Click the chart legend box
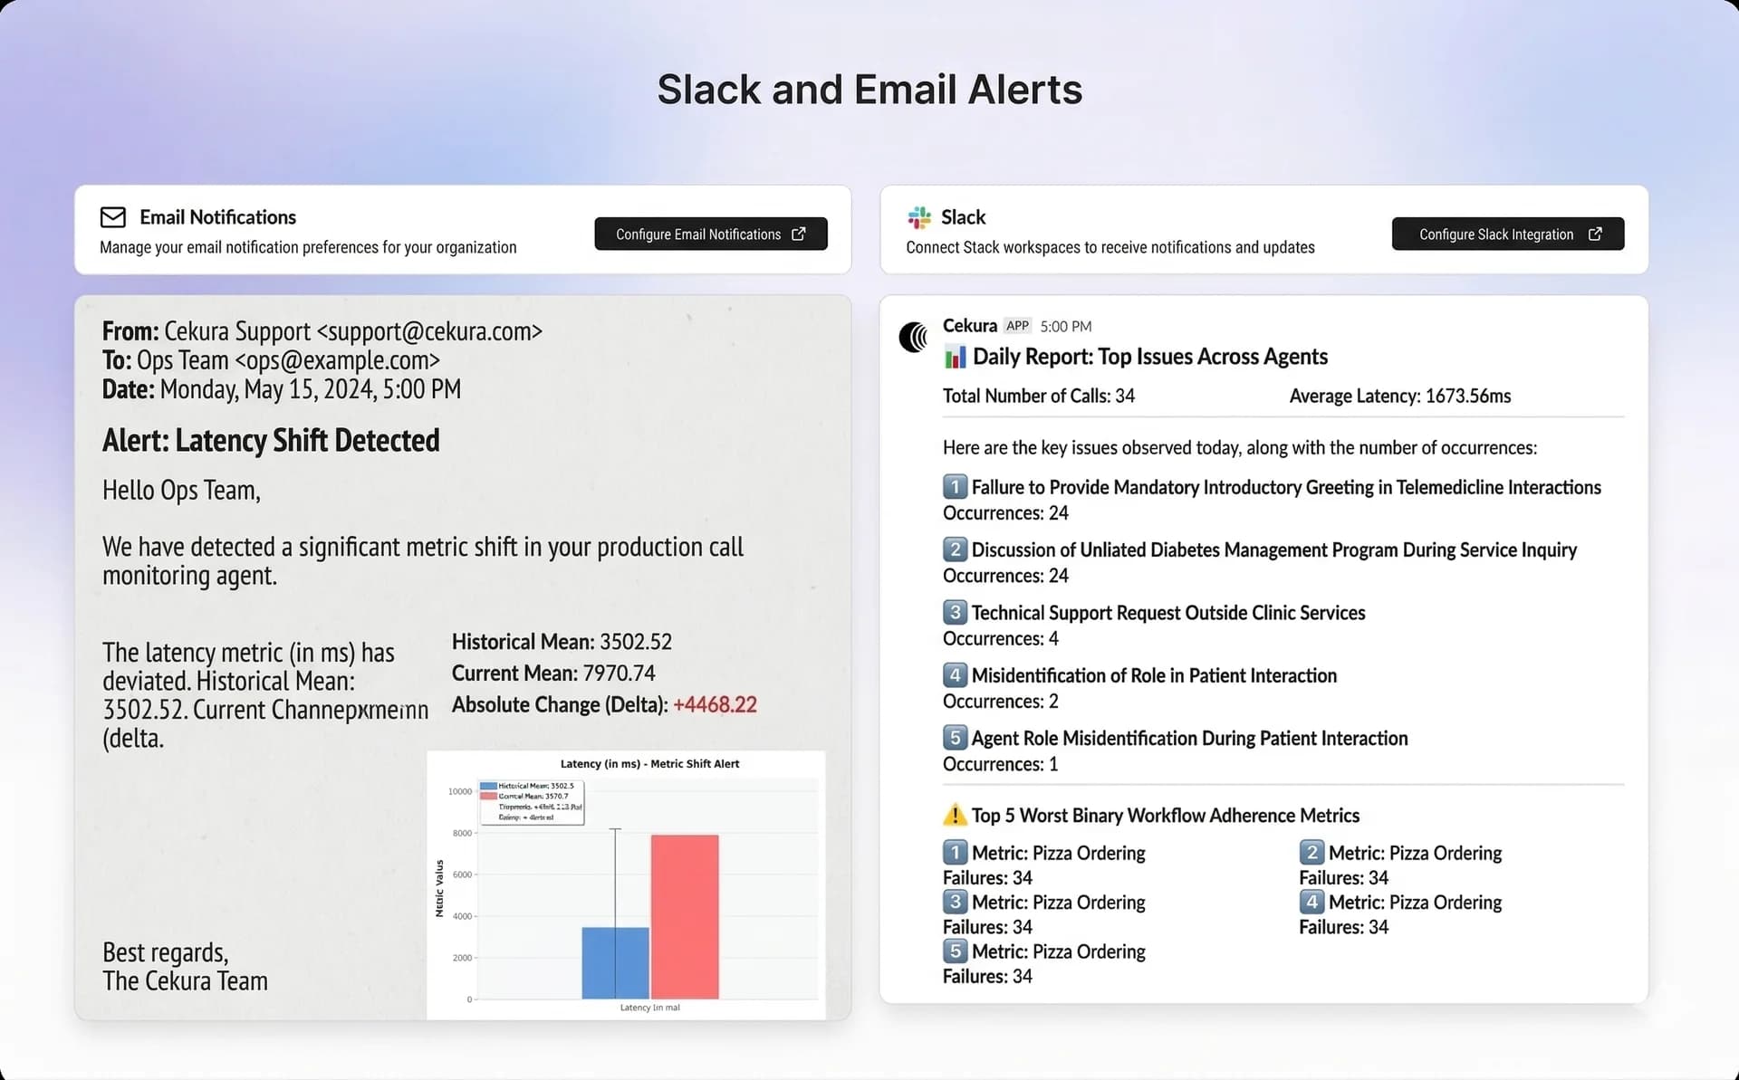The height and width of the screenshot is (1080, 1739). 532,802
